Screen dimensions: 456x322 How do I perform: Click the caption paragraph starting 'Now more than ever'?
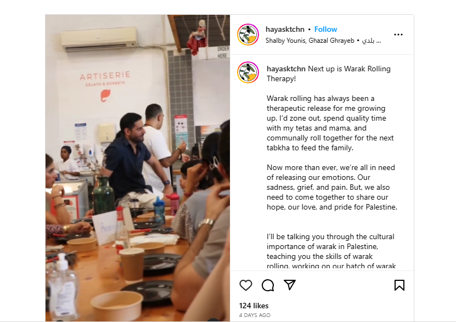[x=332, y=188]
